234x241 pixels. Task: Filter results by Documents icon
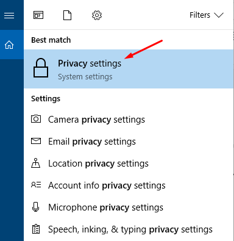(67, 15)
